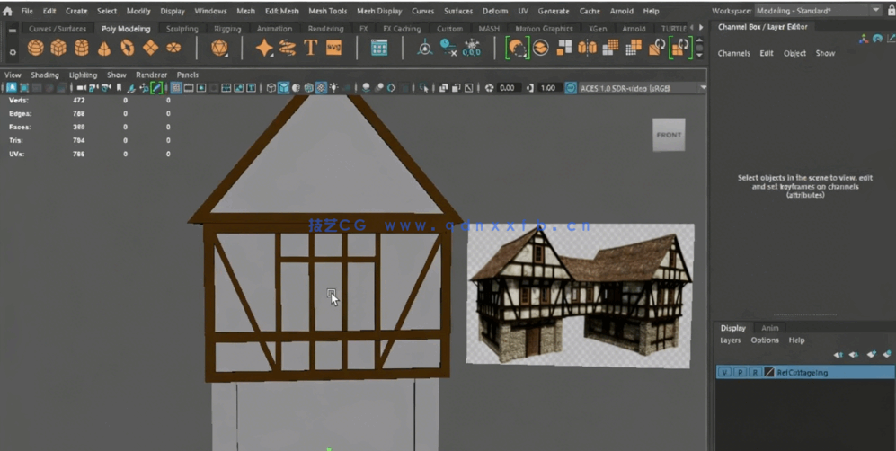Click Channels in the Channel Box
Image resolution: width=896 pixels, height=451 pixels.
tap(733, 53)
